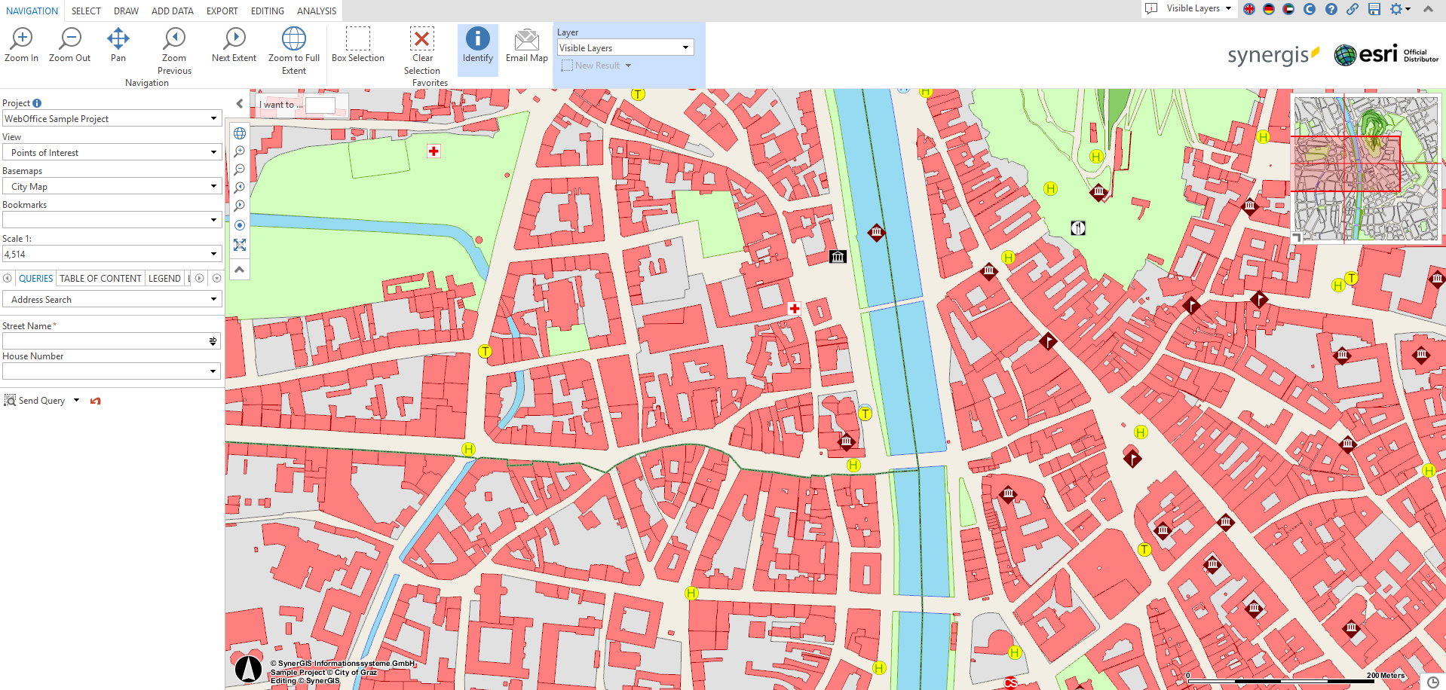
Task: Activate Box Selection
Action: (357, 45)
